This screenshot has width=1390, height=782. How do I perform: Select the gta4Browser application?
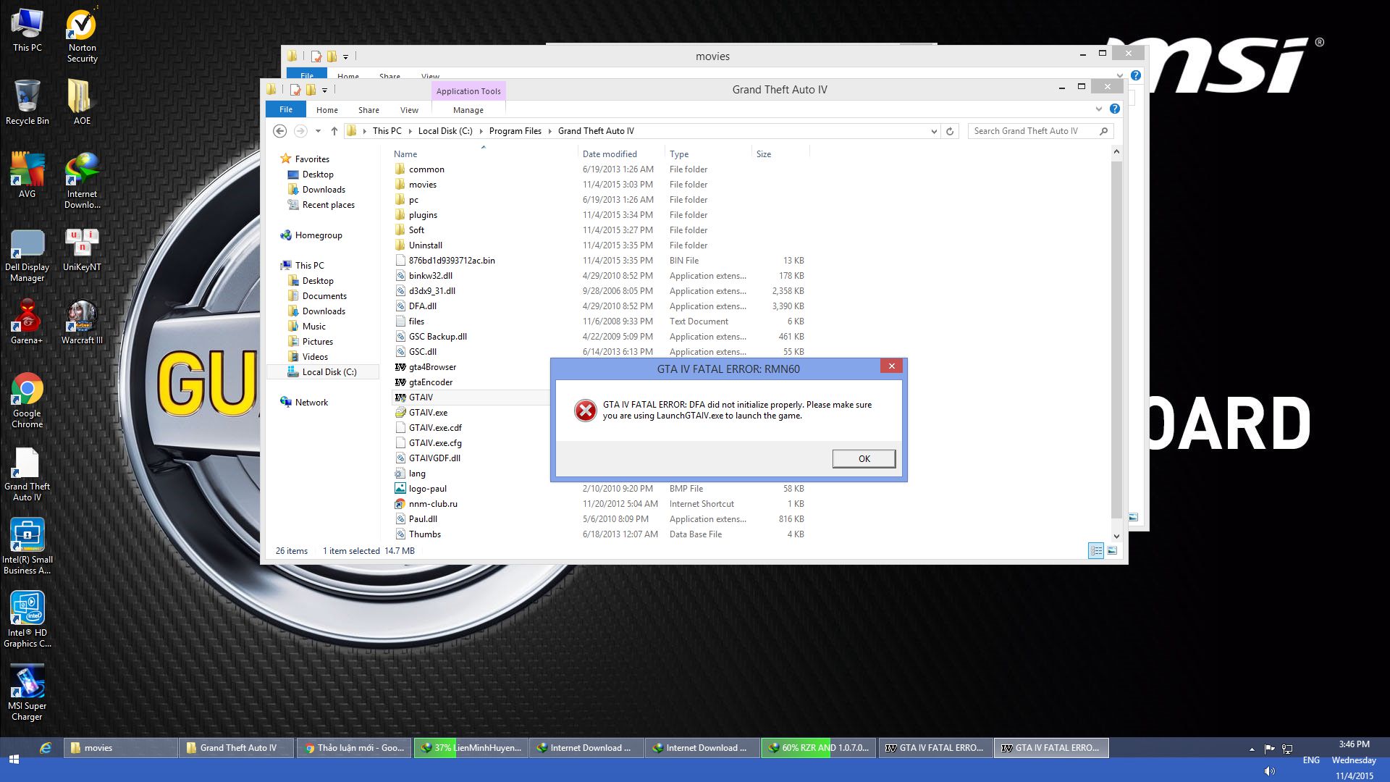coord(432,367)
